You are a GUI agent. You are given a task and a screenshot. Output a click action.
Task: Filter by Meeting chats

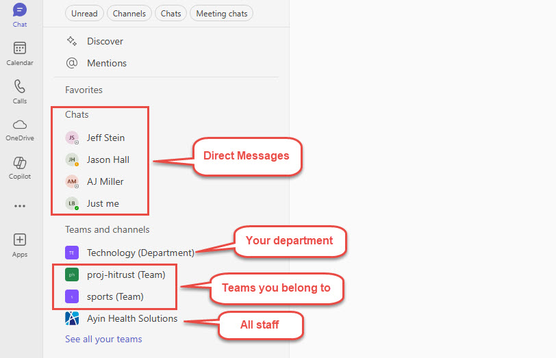(x=222, y=14)
